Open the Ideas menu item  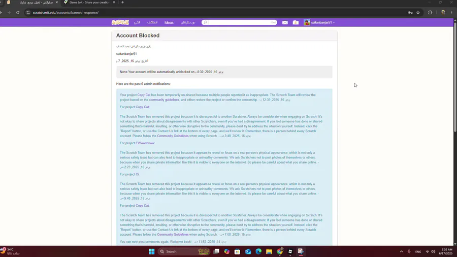pos(169,22)
